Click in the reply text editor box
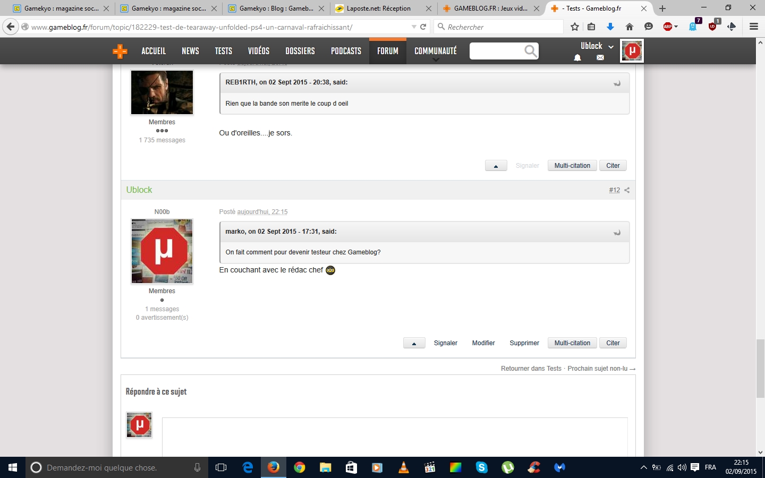This screenshot has height=478, width=765. [395, 437]
